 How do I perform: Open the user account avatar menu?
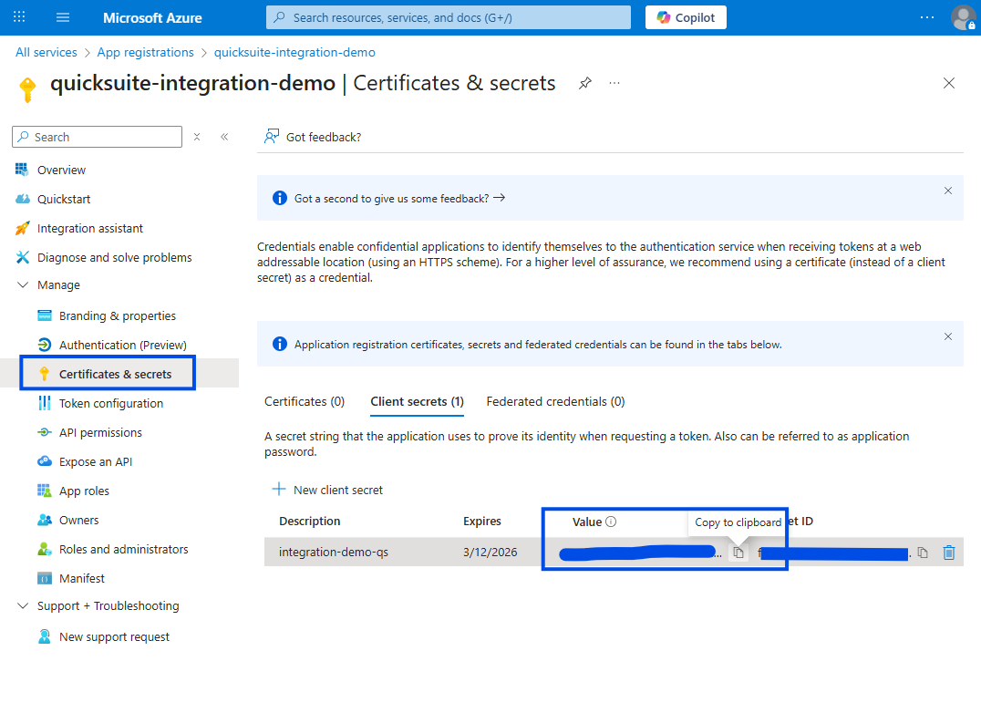pyautogui.click(x=963, y=17)
